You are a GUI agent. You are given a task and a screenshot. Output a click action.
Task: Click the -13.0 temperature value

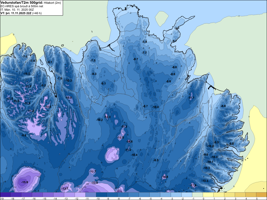(x=95, y=183)
